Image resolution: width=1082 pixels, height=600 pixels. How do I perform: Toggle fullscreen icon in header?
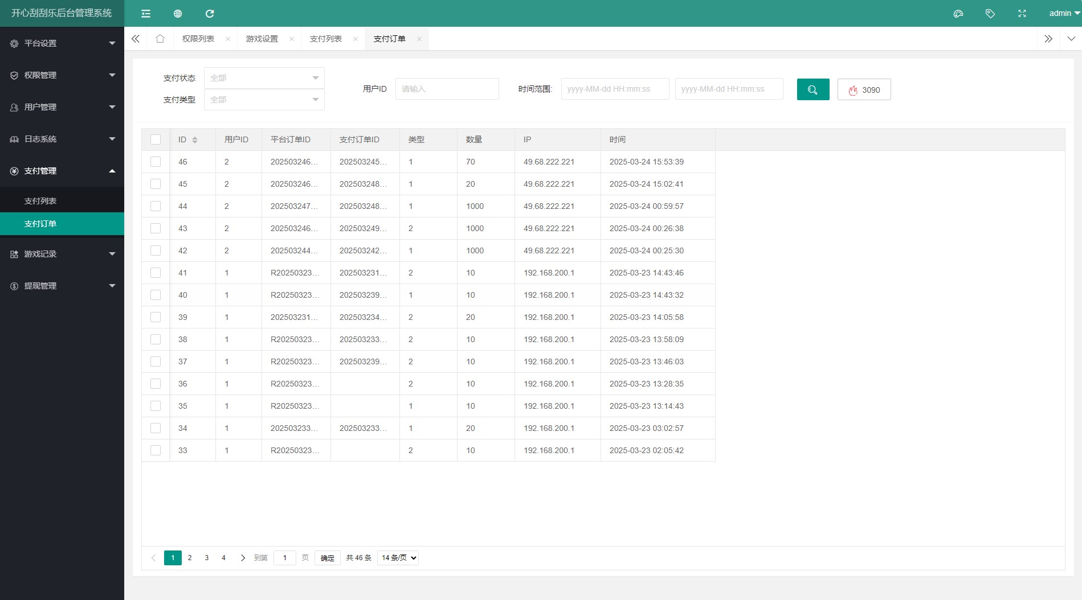click(x=1022, y=14)
